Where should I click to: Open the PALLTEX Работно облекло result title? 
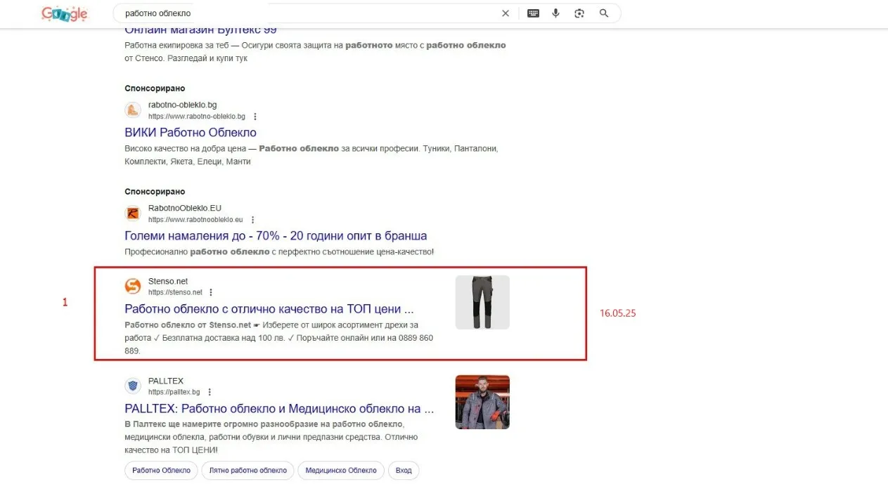(279, 409)
